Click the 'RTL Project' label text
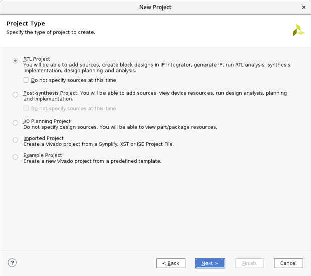The width and height of the screenshot is (311, 276). [x=37, y=59]
